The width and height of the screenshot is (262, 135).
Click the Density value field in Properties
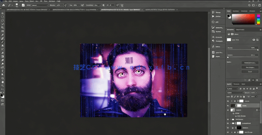coord(255,48)
